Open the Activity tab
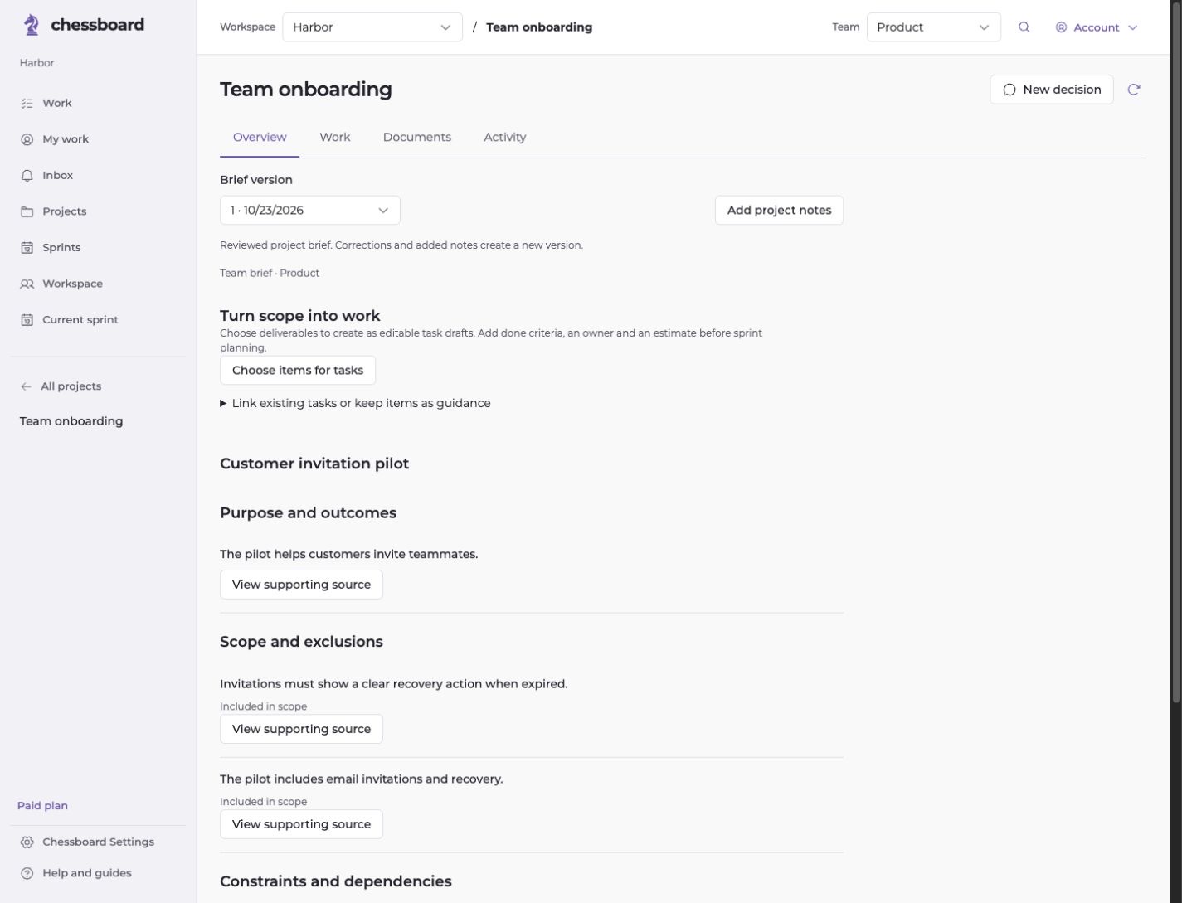The width and height of the screenshot is (1182, 903). tap(505, 137)
